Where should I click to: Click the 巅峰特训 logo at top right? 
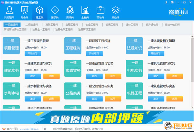click(x=179, y=12)
